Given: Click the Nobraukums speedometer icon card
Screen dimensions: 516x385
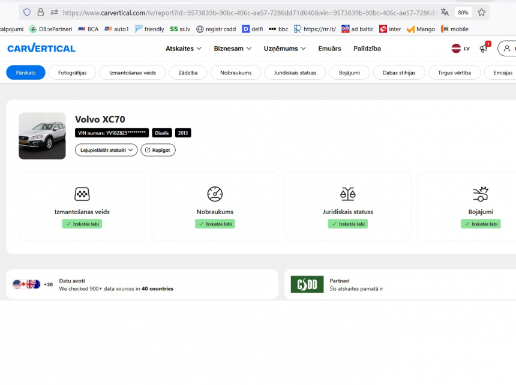Looking at the screenshot, I should pos(215,206).
